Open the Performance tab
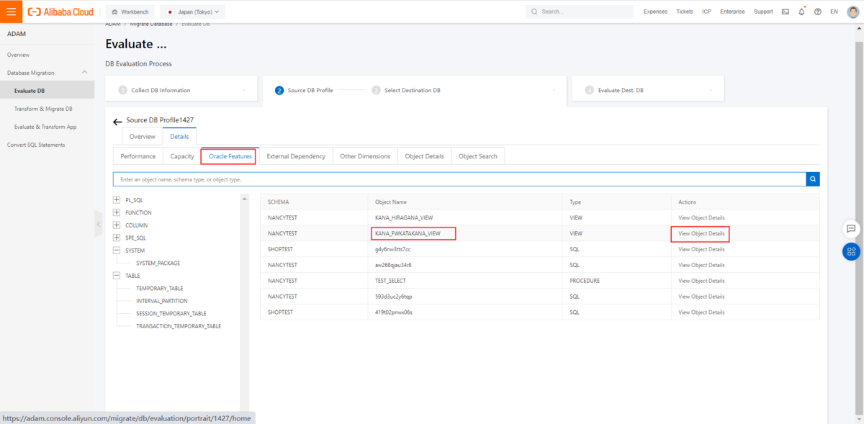This screenshot has height=424, width=864. pos(138,156)
